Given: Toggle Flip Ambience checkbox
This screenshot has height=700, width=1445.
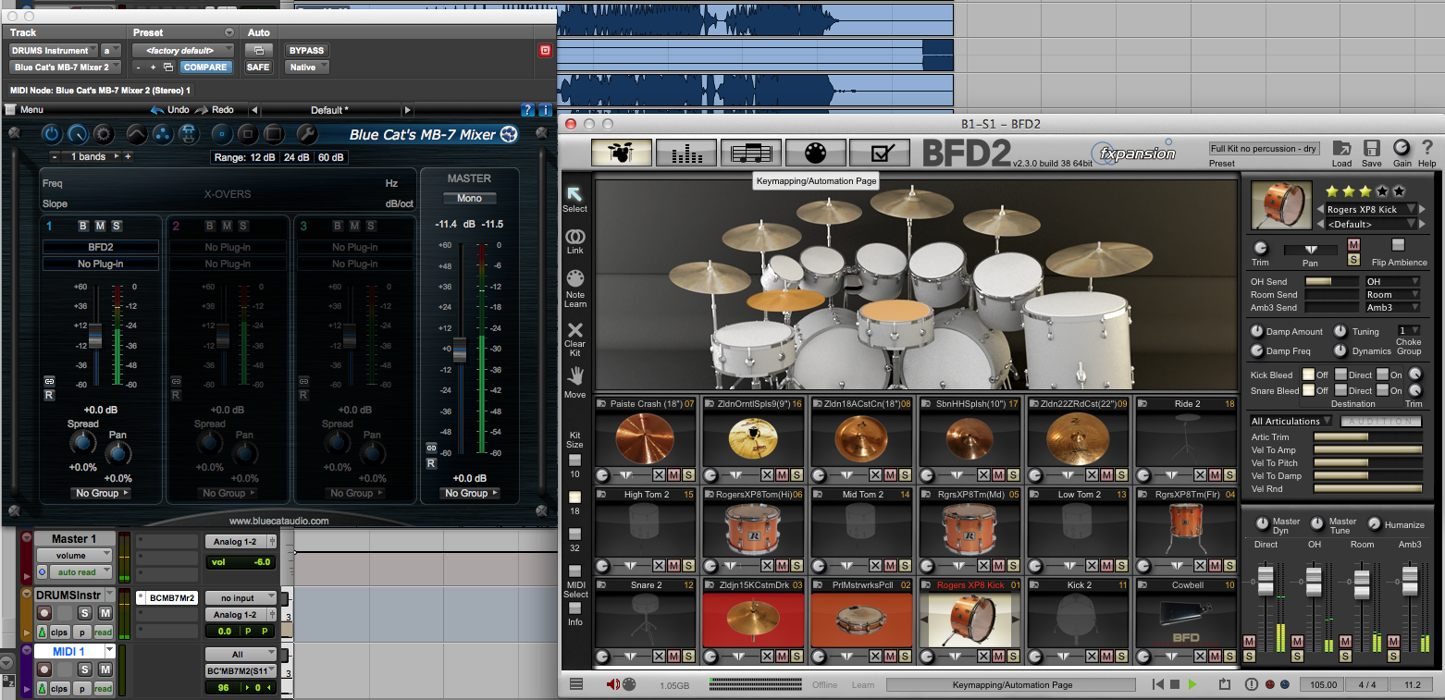Looking at the screenshot, I should 1398,245.
